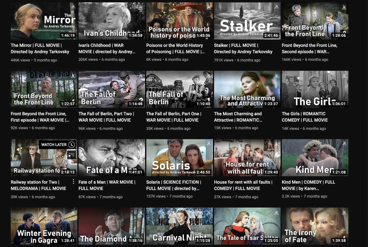Open the three-dot options menu for Railway Station for Two
This screenshot has width=368, height=247.
pos(73,181)
